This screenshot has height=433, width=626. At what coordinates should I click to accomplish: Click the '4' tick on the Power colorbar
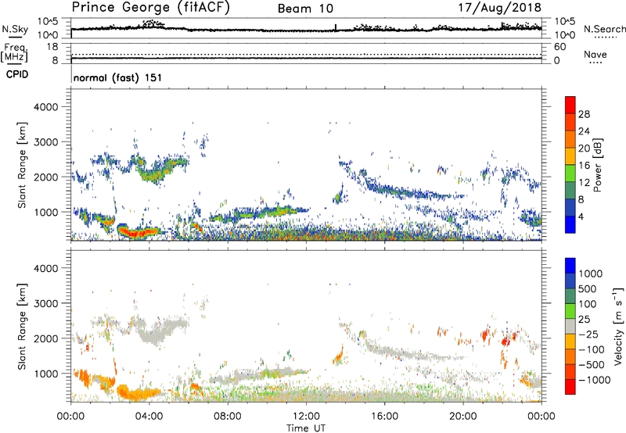click(581, 216)
